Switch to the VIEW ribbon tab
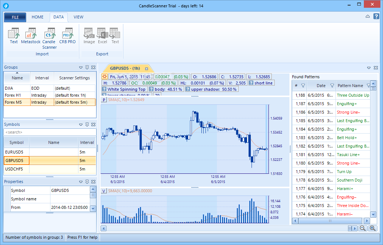Image resolution: width=383 pixels, height=245 pixels. coord(78,17)
